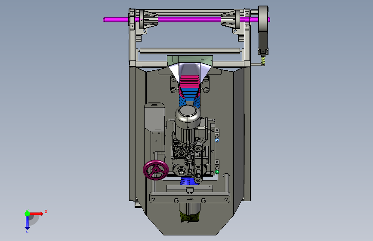This screenshot has width=373, height=241.
Task: Pick the yellow chain link under the actuator
Action: 263,60
